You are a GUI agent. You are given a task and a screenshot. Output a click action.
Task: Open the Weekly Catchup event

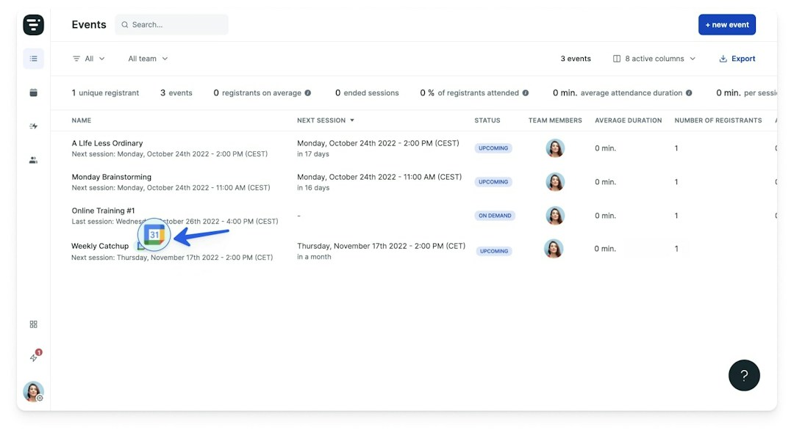click(100, 246)
